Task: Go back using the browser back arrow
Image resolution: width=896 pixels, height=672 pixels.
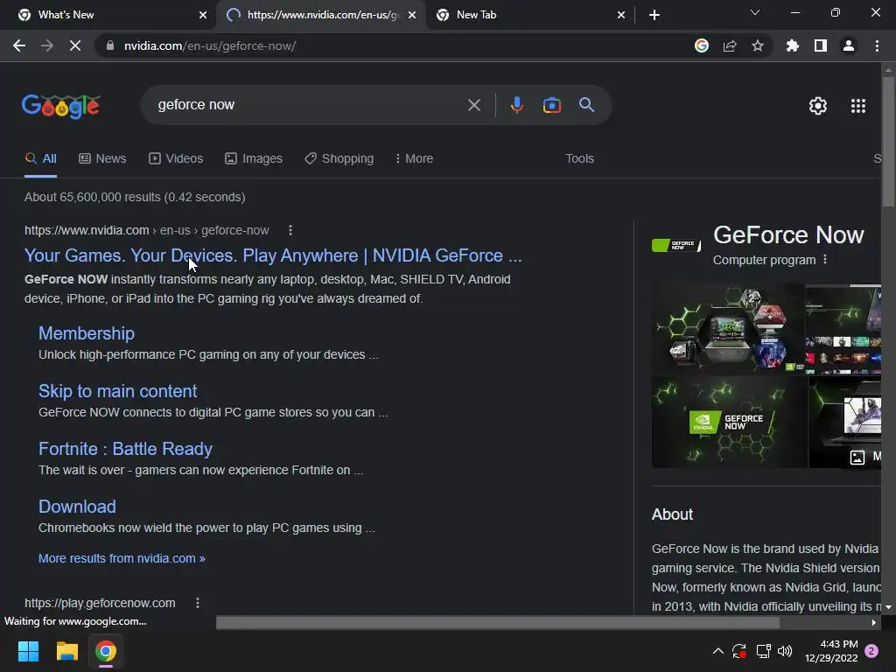Action: click(19, 45)
